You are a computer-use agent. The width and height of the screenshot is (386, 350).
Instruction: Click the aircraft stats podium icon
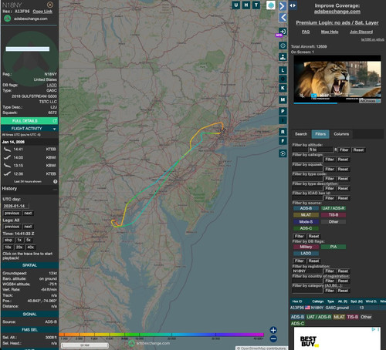[x=283, y=57]
